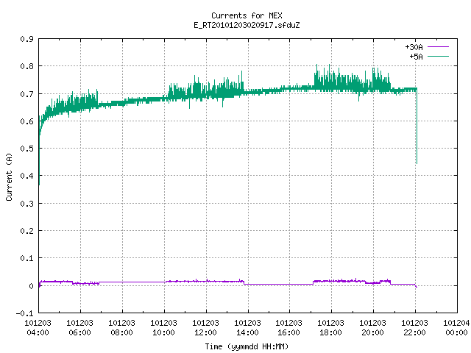This screenshot has width=471, height=353.
Task: Click the 'Current (A)' y-axis label
Action: 9,176
